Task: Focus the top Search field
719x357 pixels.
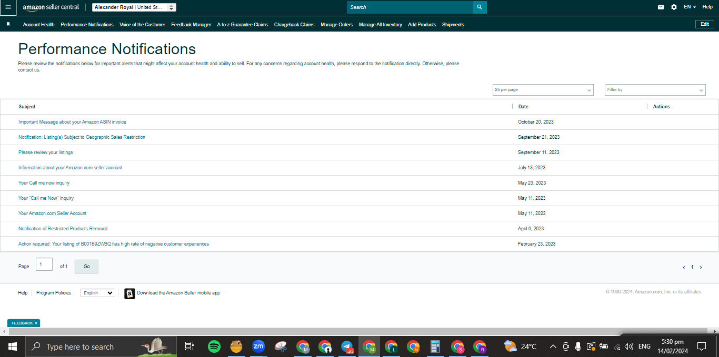Action: (410, 7)
